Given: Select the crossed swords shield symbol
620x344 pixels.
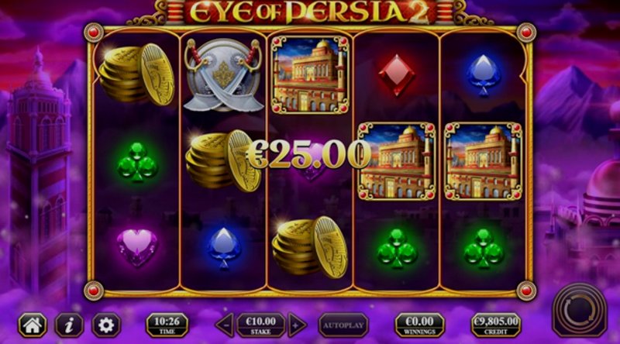Looking at the screenshot, I should 223,74.
